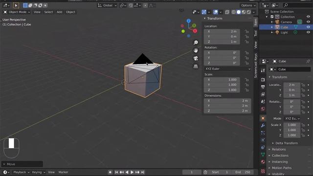Open the World properties tab icon
313x176 pixels.
pos(263,109)
